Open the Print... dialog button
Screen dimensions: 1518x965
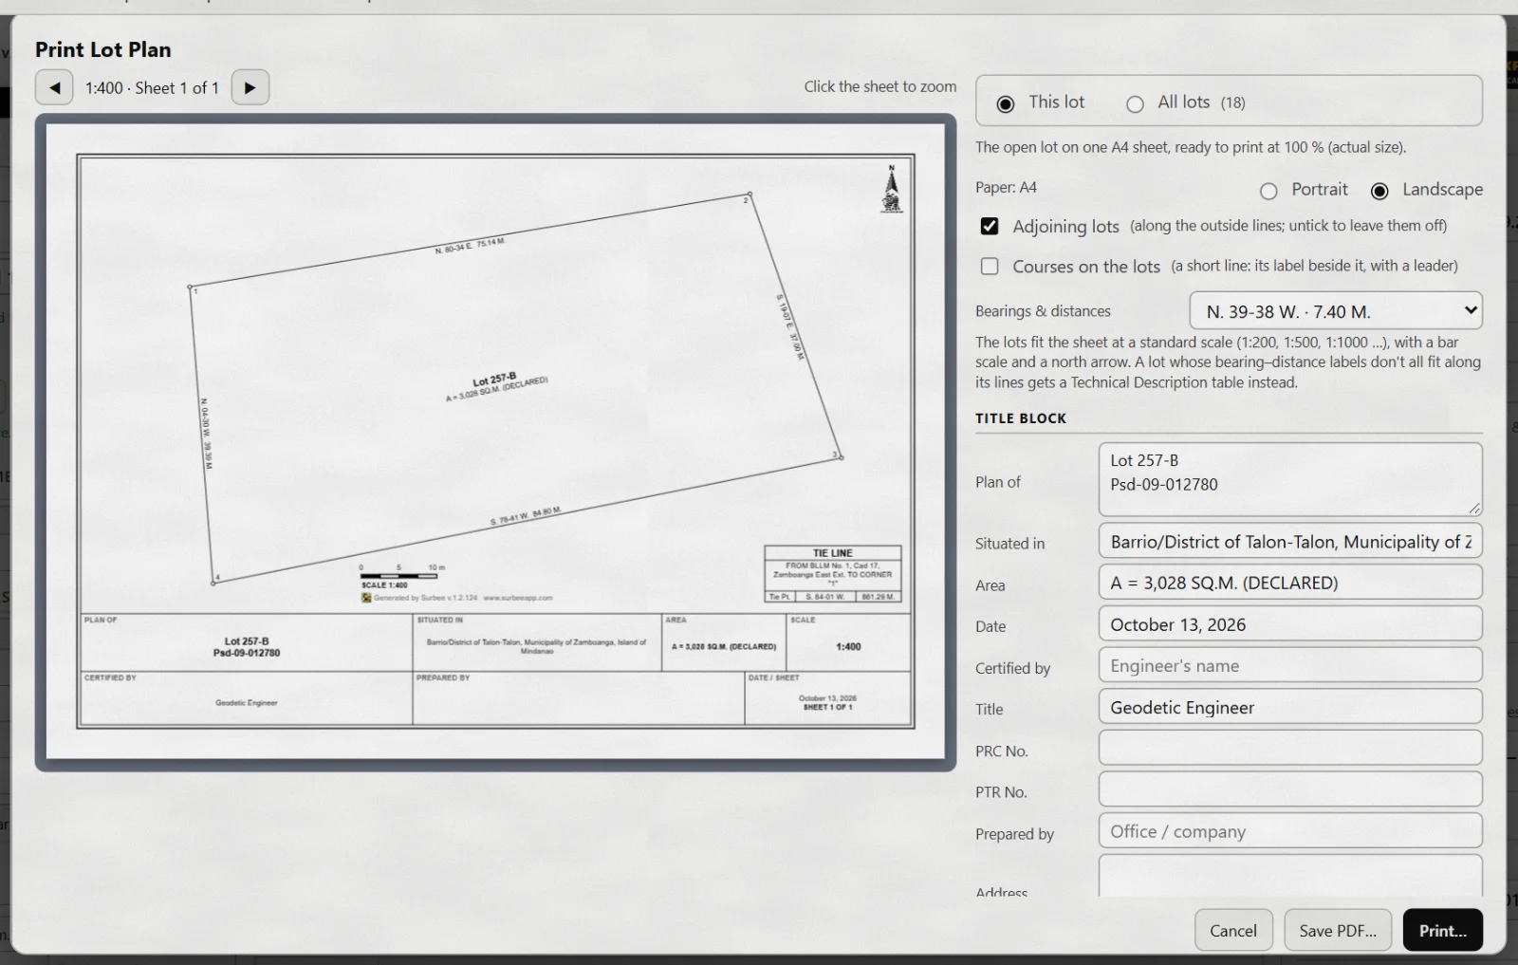tap(1443, 930)
